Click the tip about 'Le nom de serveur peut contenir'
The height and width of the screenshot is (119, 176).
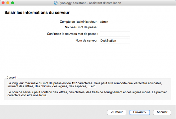coord(87,93)
